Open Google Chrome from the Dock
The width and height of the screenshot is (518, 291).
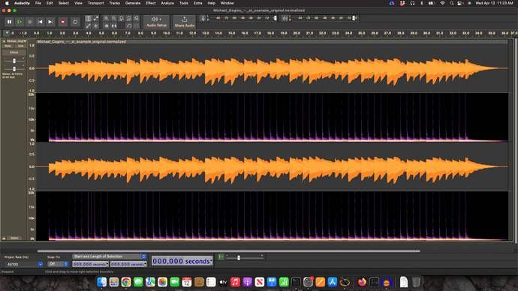[126, 282]
